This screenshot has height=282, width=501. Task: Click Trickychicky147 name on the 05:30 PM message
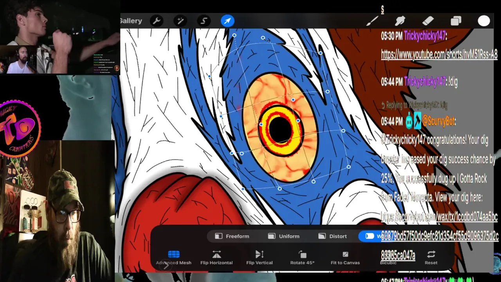click(x=425, y=36)
